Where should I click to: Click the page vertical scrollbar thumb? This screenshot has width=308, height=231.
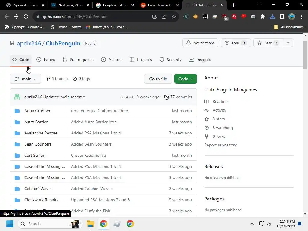point(305,55)
